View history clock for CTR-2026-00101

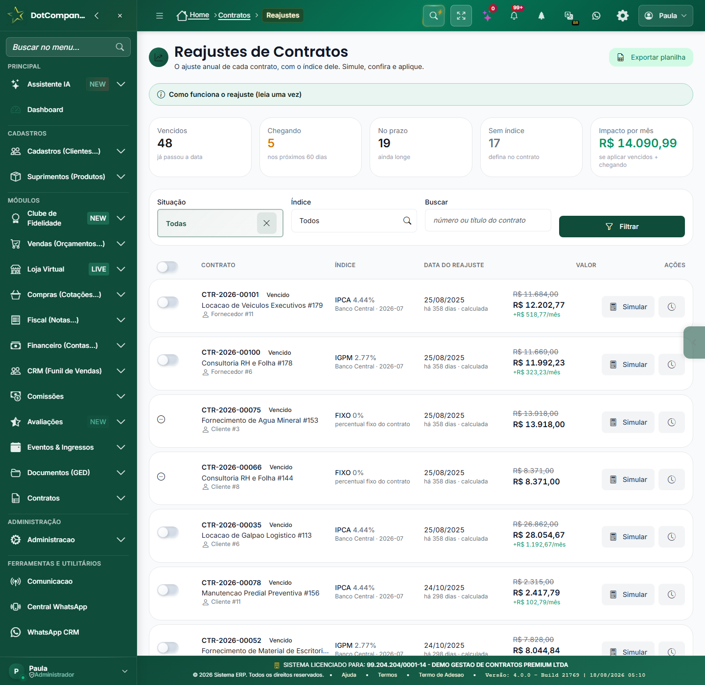672,307
